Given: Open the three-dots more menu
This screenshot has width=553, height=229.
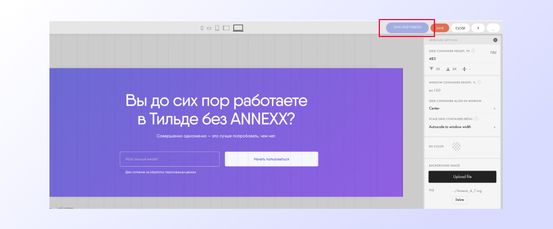Looking at the screenshot, I should pyautogui.click(x=493, y=28).
